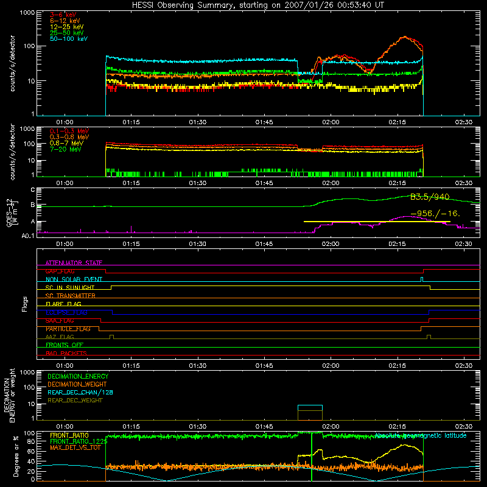Click the orange '0.3-0.8 MeV' legend label
The image size is (487, 487).
pyautogui.click(x=69, y=137)
